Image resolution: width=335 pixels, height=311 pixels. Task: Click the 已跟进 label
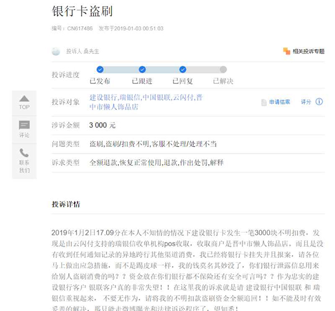coord(142,81)
